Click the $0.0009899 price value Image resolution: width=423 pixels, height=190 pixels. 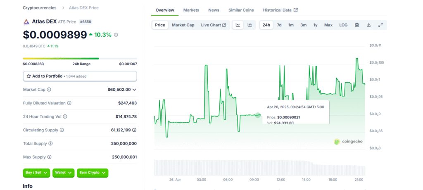point(55,35)
